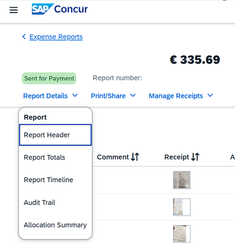Expand the Report Details dropdown
This screenshot has height=245, width=235.
click(x=50, y=96)
